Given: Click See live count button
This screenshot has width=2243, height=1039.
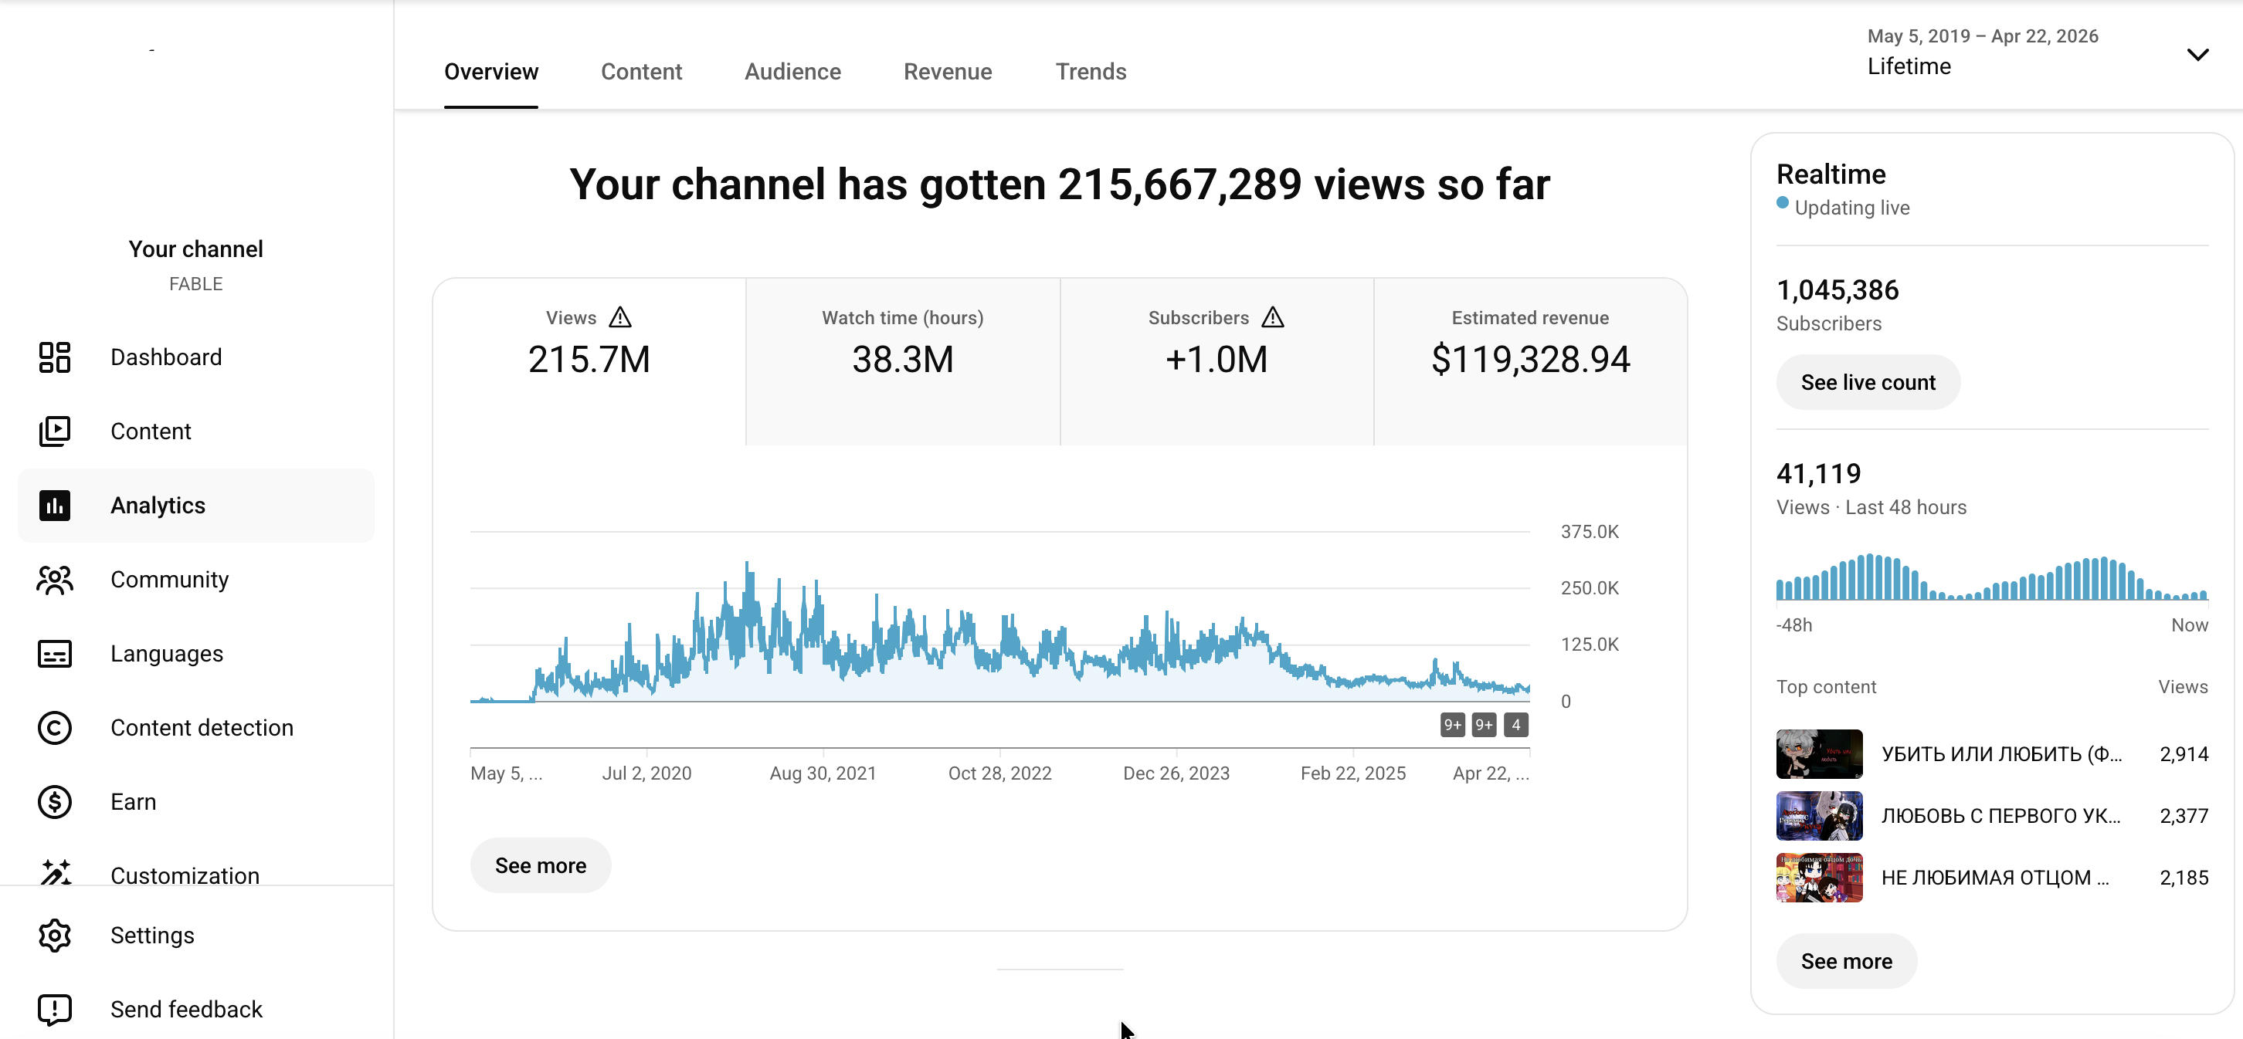Looking at the screenshot, I should coord(1867,382).
